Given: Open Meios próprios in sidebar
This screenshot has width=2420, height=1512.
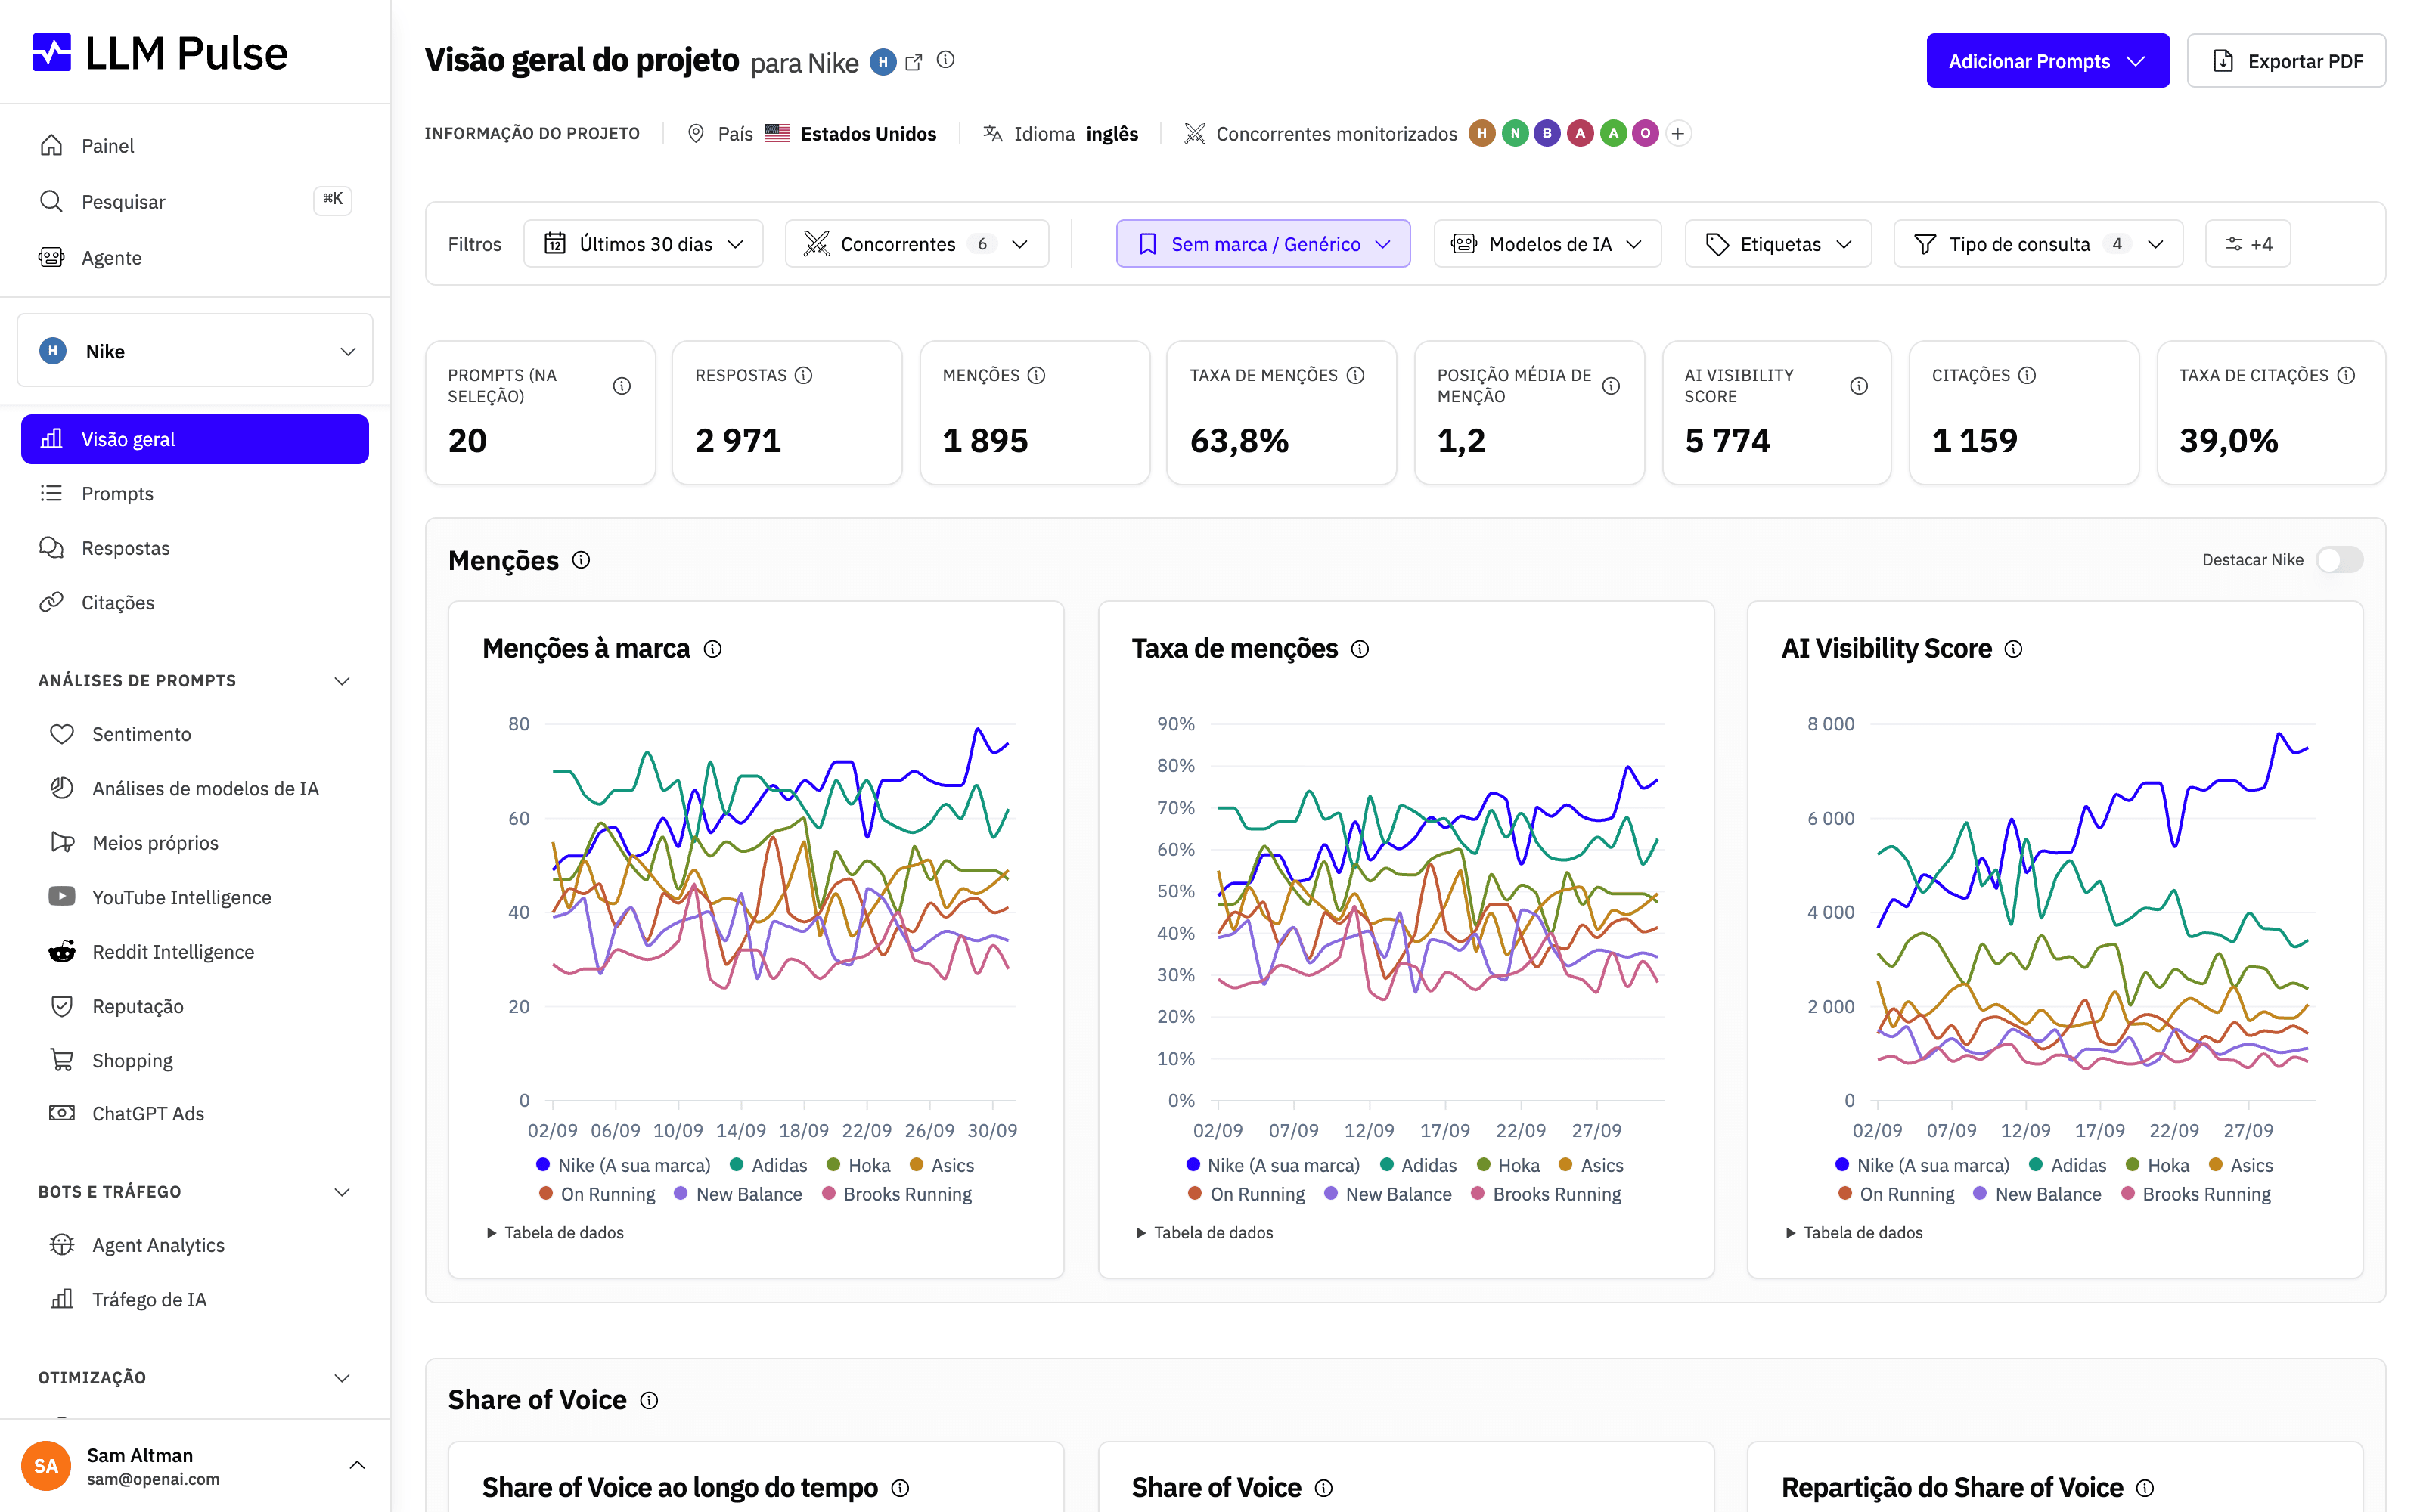Looking at the screenshot, I should 195,842.
